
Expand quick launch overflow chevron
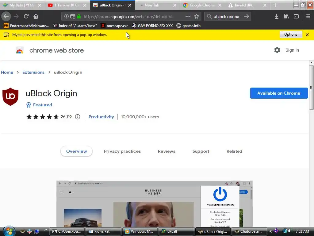tap(45, 230)
